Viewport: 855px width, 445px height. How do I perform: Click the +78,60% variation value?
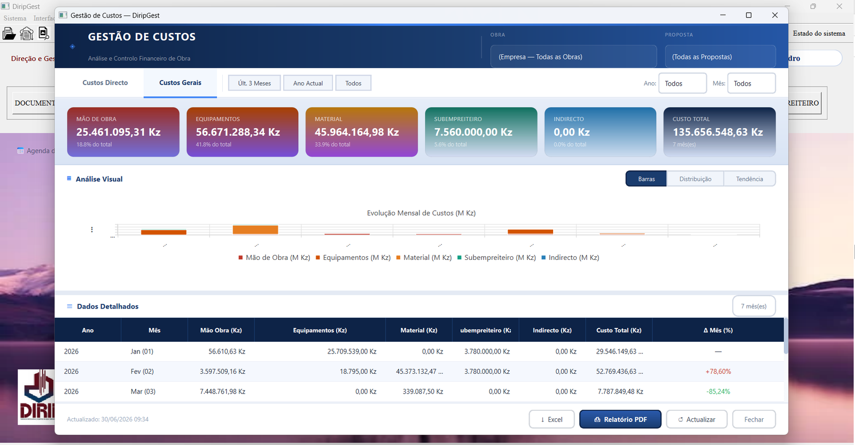click(x=718, y=371)
